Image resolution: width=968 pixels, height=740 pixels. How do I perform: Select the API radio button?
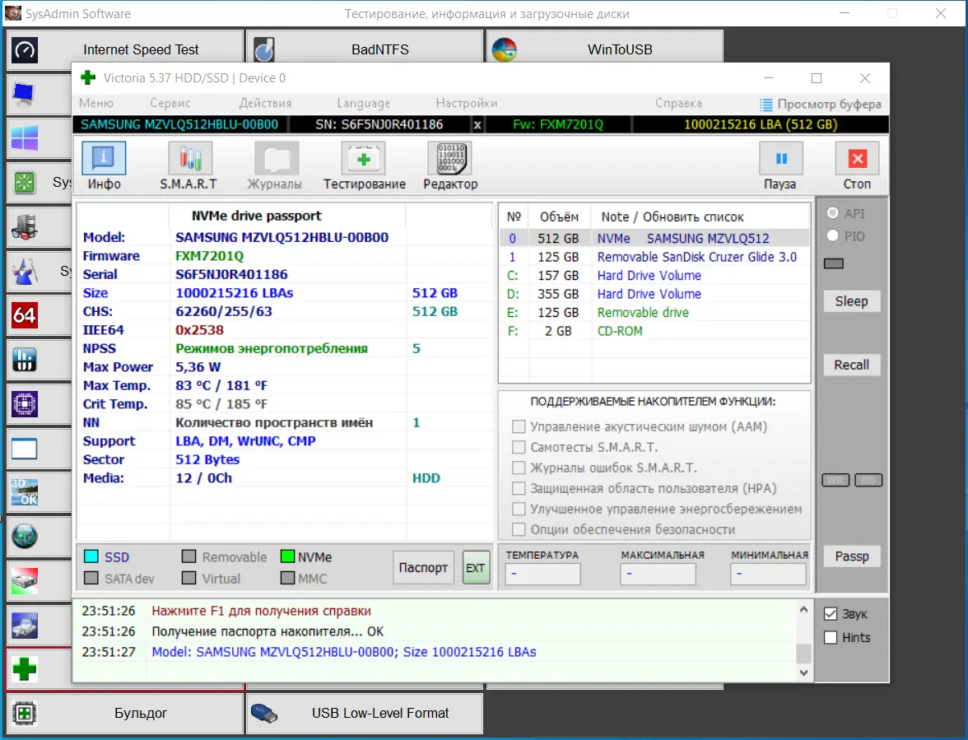coord(833,213)
